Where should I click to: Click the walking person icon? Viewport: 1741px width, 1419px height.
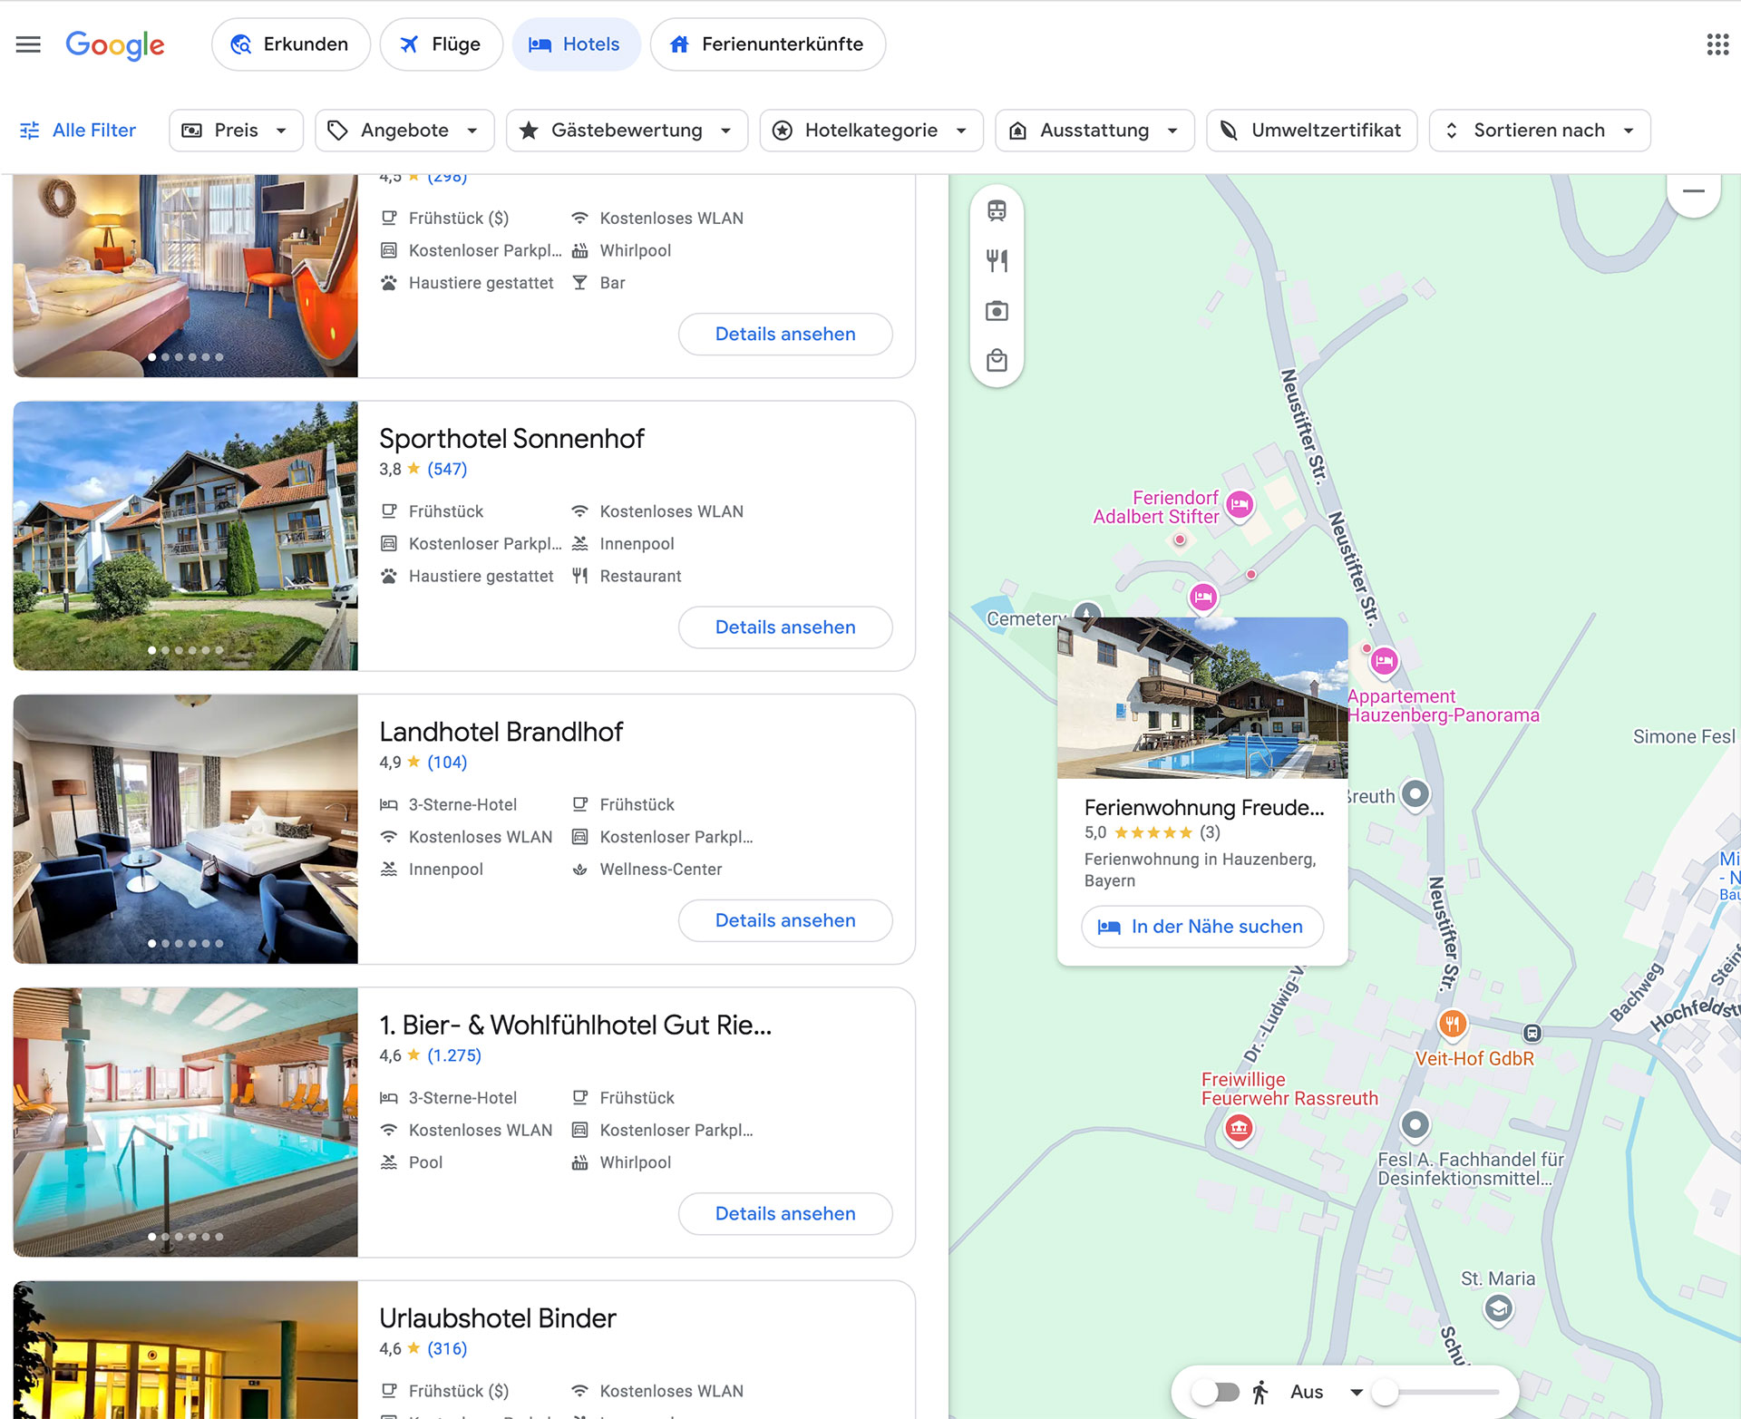tap(1260, 1392)
